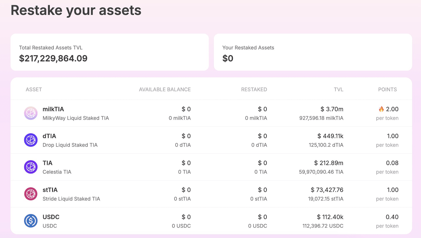Open the dTIA asset name
Viewport: 421px width, 238px height.
pyautogui.click(x=49, y=136)
